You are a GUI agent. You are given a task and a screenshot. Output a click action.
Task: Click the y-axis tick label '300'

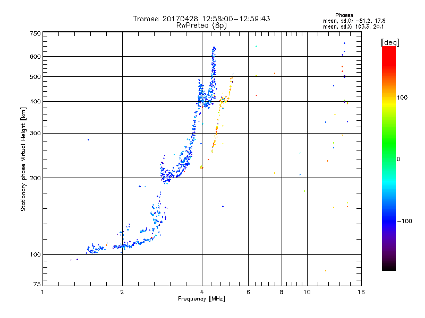coord(35,133)
